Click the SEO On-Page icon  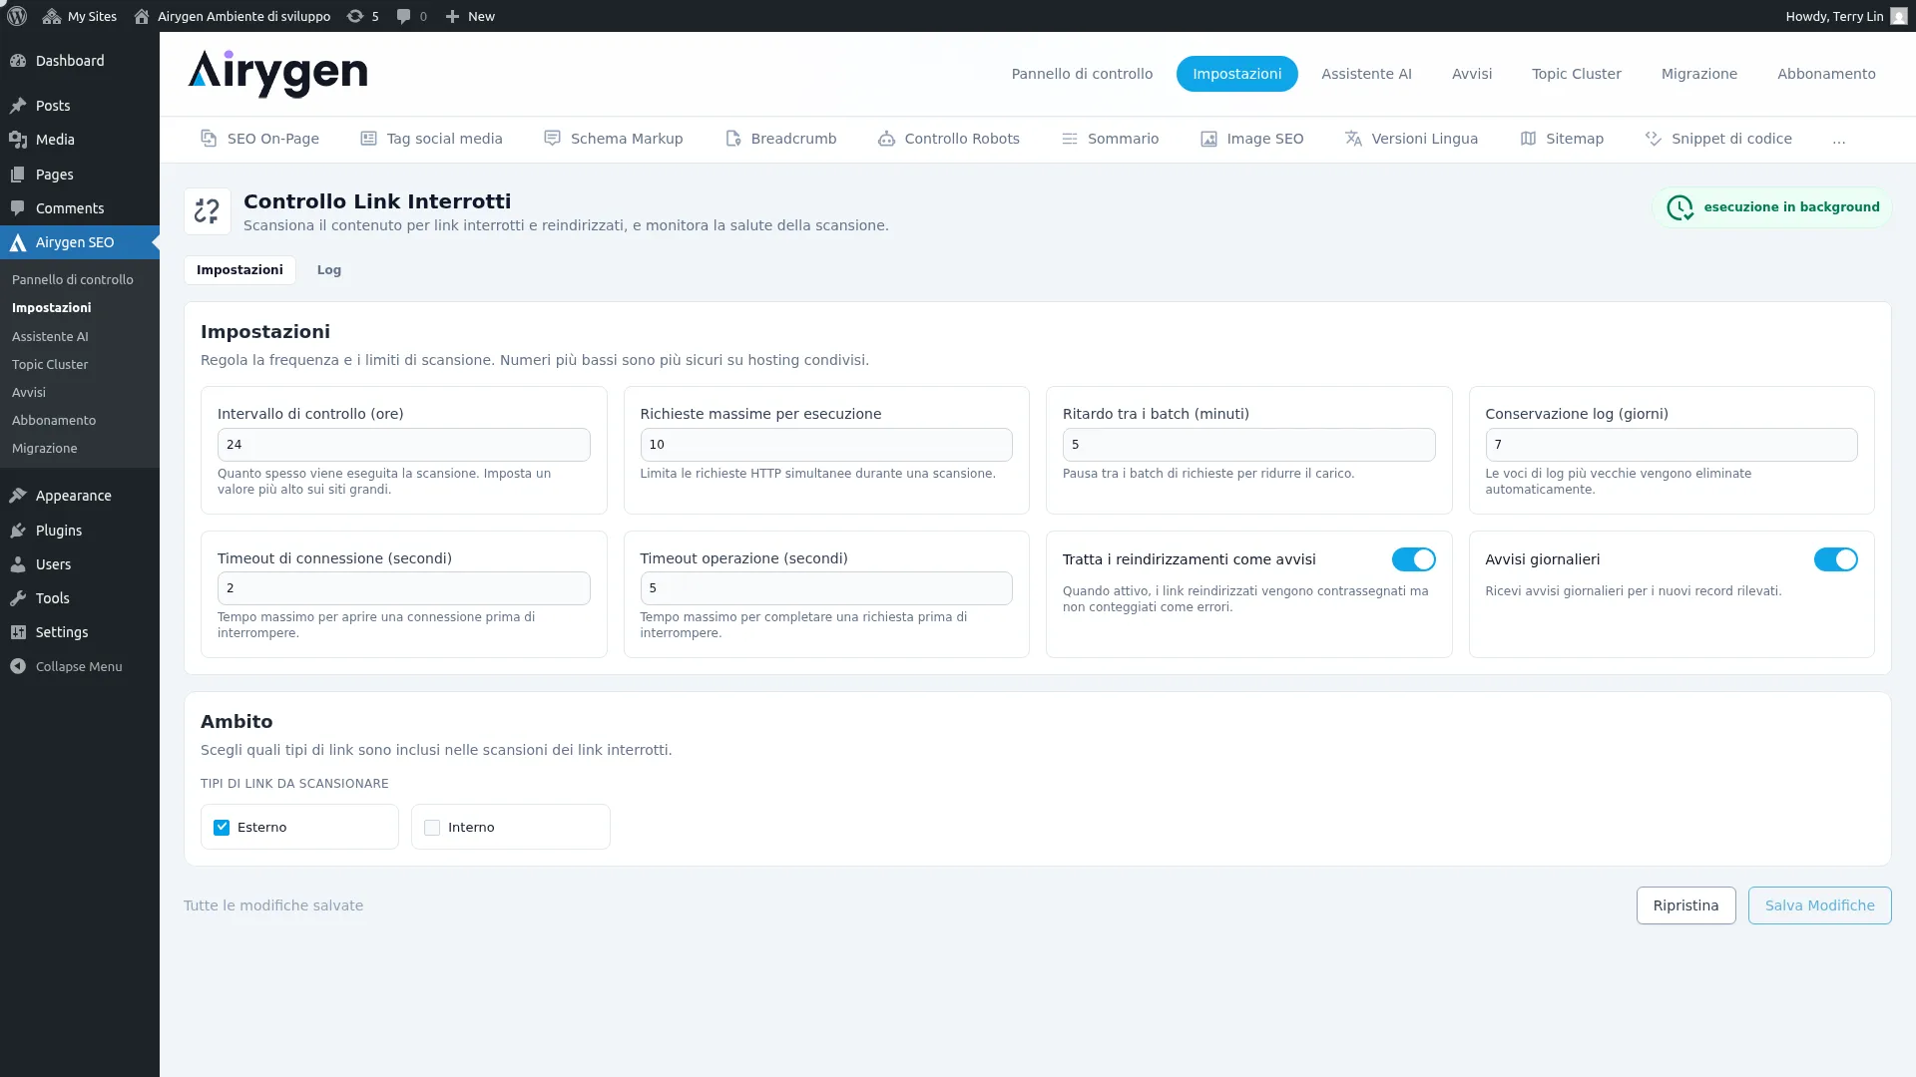tap(209, 139)
